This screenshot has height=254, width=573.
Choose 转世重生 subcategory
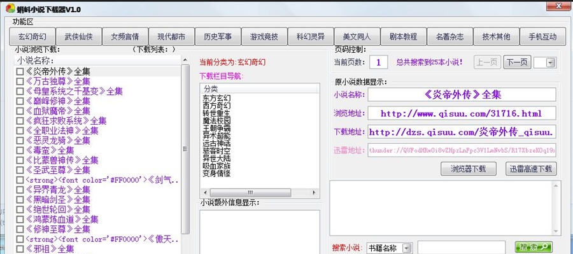216,113
